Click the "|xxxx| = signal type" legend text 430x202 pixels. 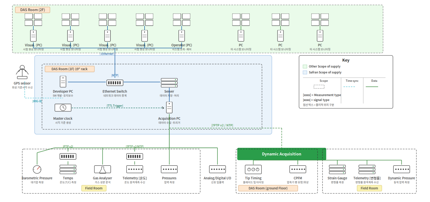coord(316,100)
